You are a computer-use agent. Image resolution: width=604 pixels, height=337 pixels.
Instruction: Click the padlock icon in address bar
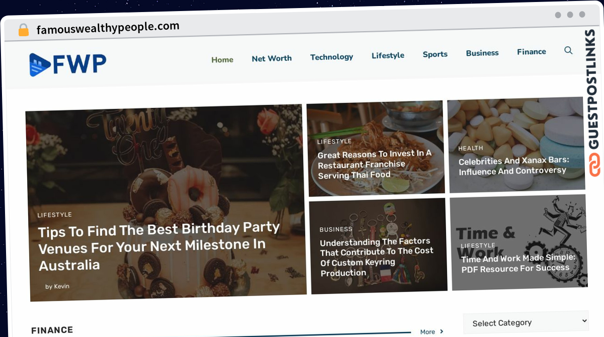(x=24, y=30)
